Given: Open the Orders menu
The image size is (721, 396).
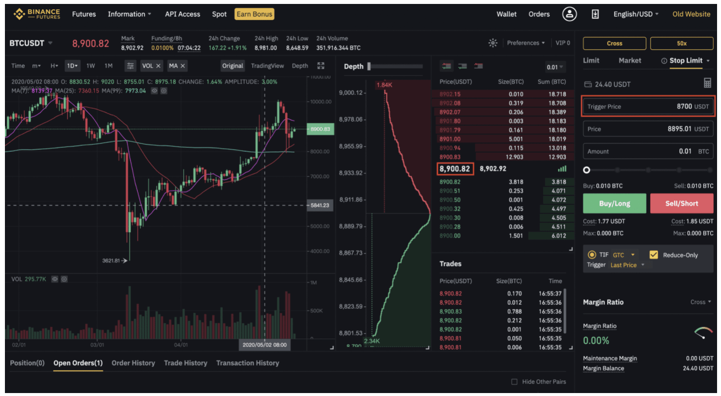Looking at the screenshot, I should (539, 14).
